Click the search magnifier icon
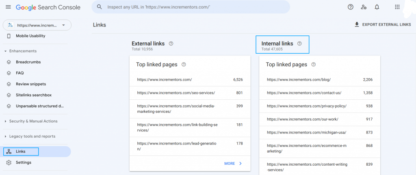416x175 pixels. (x=100, y=7)
